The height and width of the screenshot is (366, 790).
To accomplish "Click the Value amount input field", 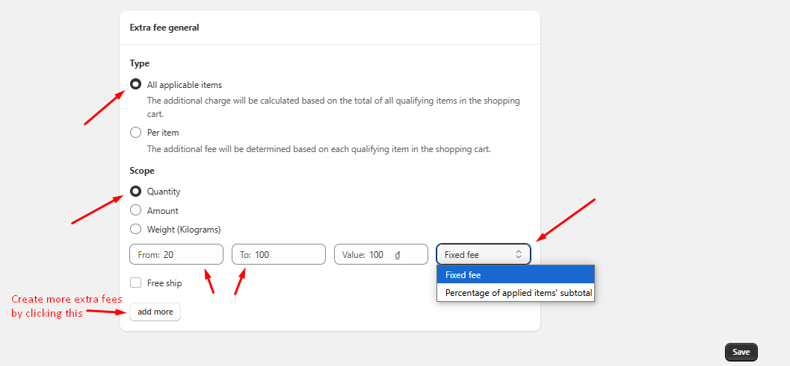I will tap(376, 255).
